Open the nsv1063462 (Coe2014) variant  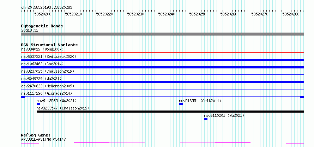tap(42, 64)
